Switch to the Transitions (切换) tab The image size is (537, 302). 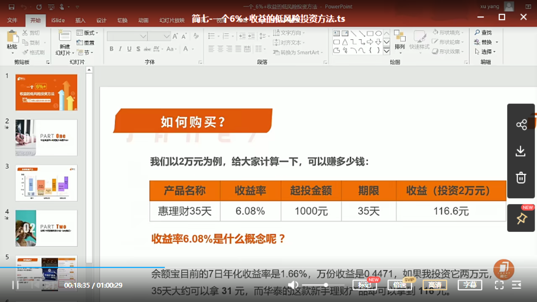coord(122,20)
